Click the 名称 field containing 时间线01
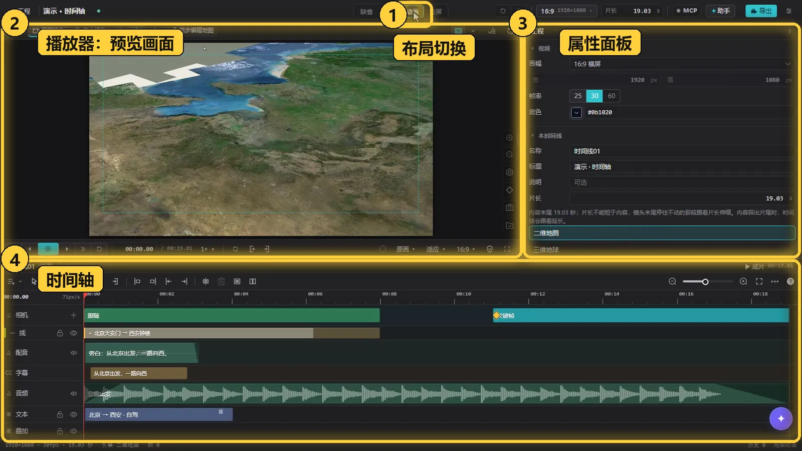Screen dimensions: 802x451 [x=682, y=151]
